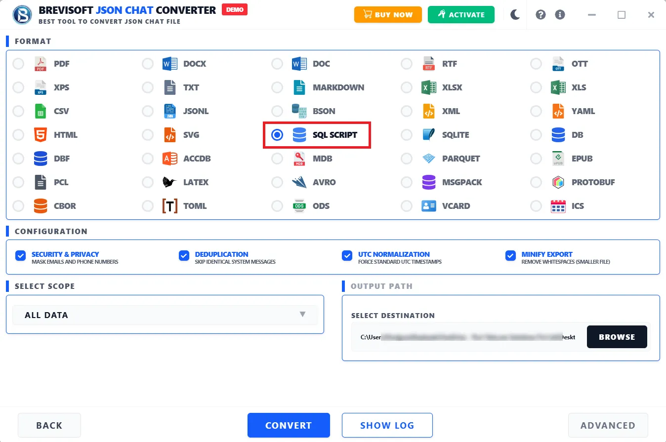Click the YAML file icon
This screenshot has height=442, width=666.
(x=558, y=111)
